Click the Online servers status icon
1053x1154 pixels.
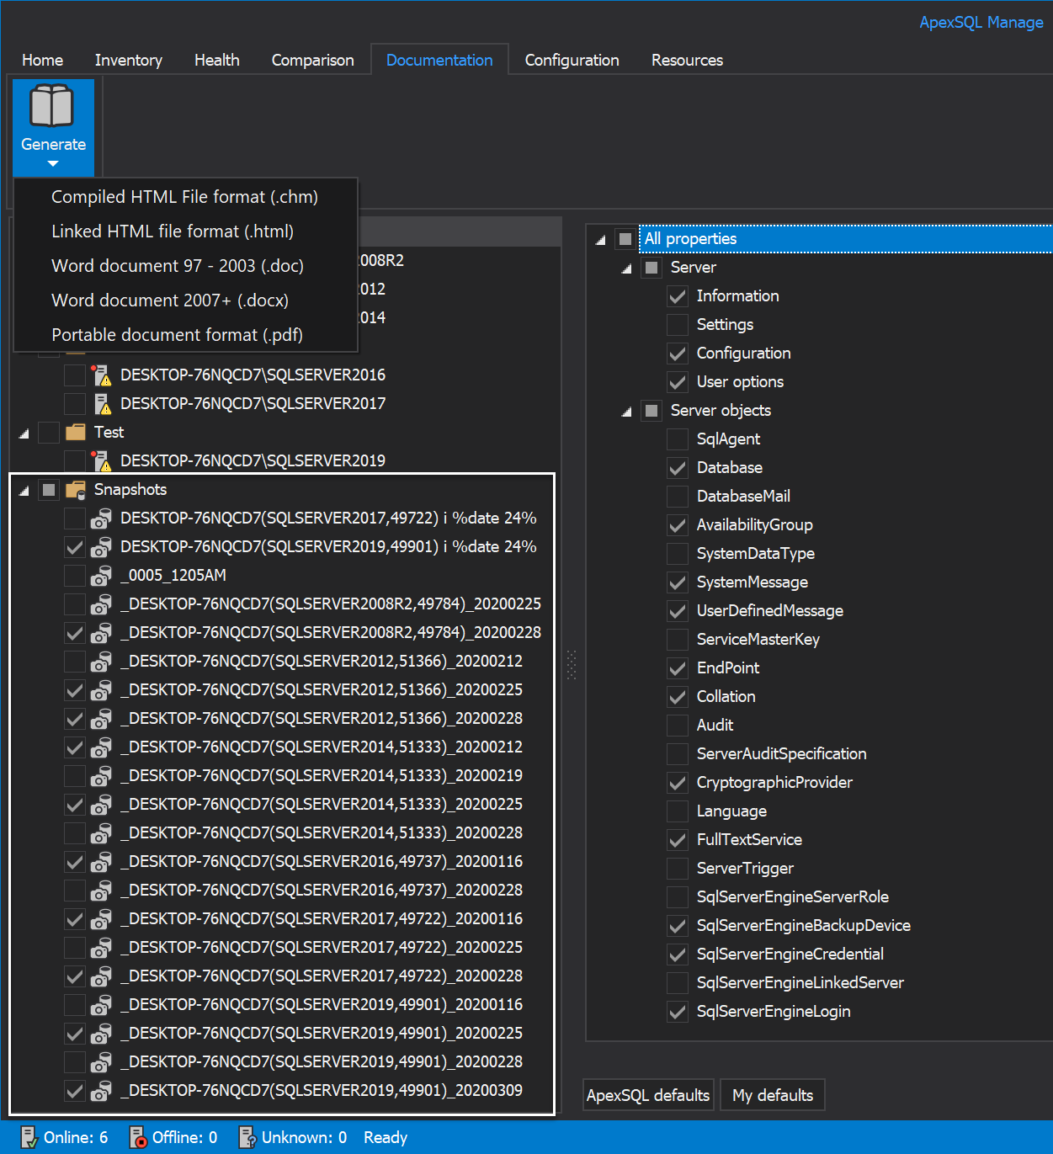pyautogui.click(x=28, y=1137)
